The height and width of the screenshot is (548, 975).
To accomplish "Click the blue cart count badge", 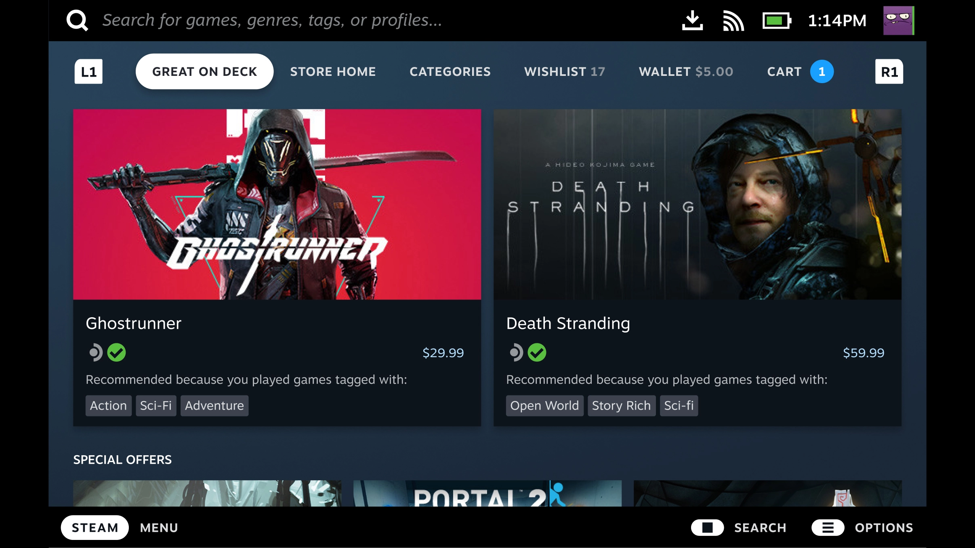I will tap(822, 71).
